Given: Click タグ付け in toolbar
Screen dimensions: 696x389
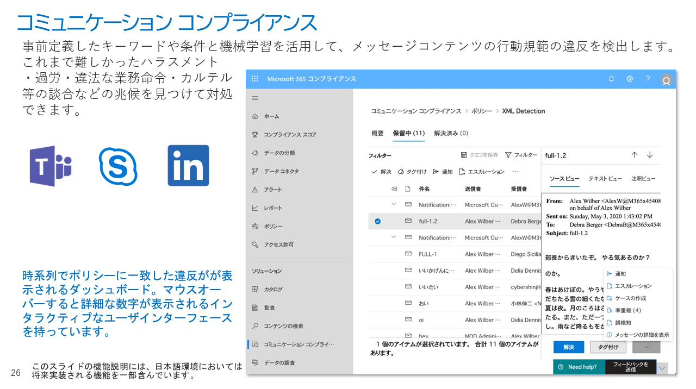Looking at the screenshot, I should point(412,172).
